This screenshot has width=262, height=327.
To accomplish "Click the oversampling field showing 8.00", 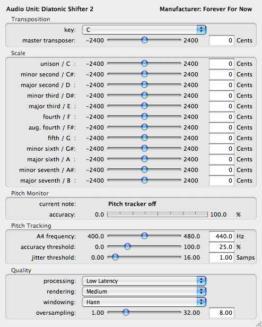I will pos(222,313).
